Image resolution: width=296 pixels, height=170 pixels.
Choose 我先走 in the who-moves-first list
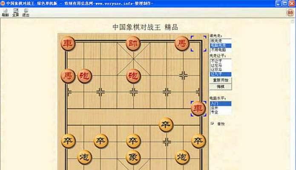point(221,41)
